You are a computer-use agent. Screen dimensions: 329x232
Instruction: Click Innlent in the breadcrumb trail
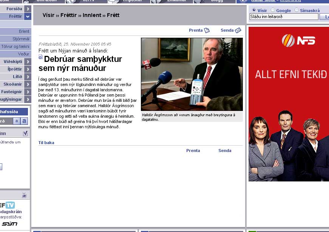(92, 15)
